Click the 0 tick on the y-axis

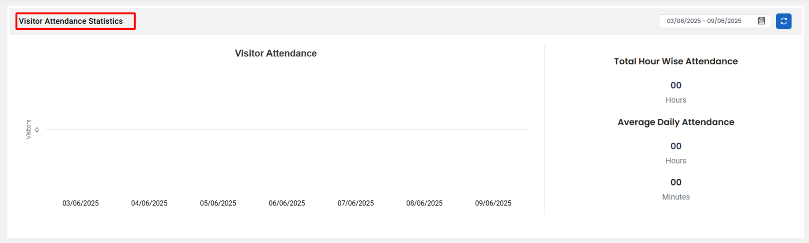[37, 130]
